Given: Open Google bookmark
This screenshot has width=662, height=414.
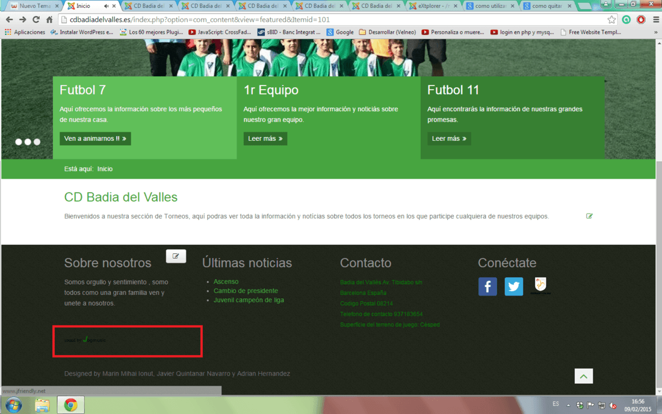Looking at the screenshot, I should (340, 32).
